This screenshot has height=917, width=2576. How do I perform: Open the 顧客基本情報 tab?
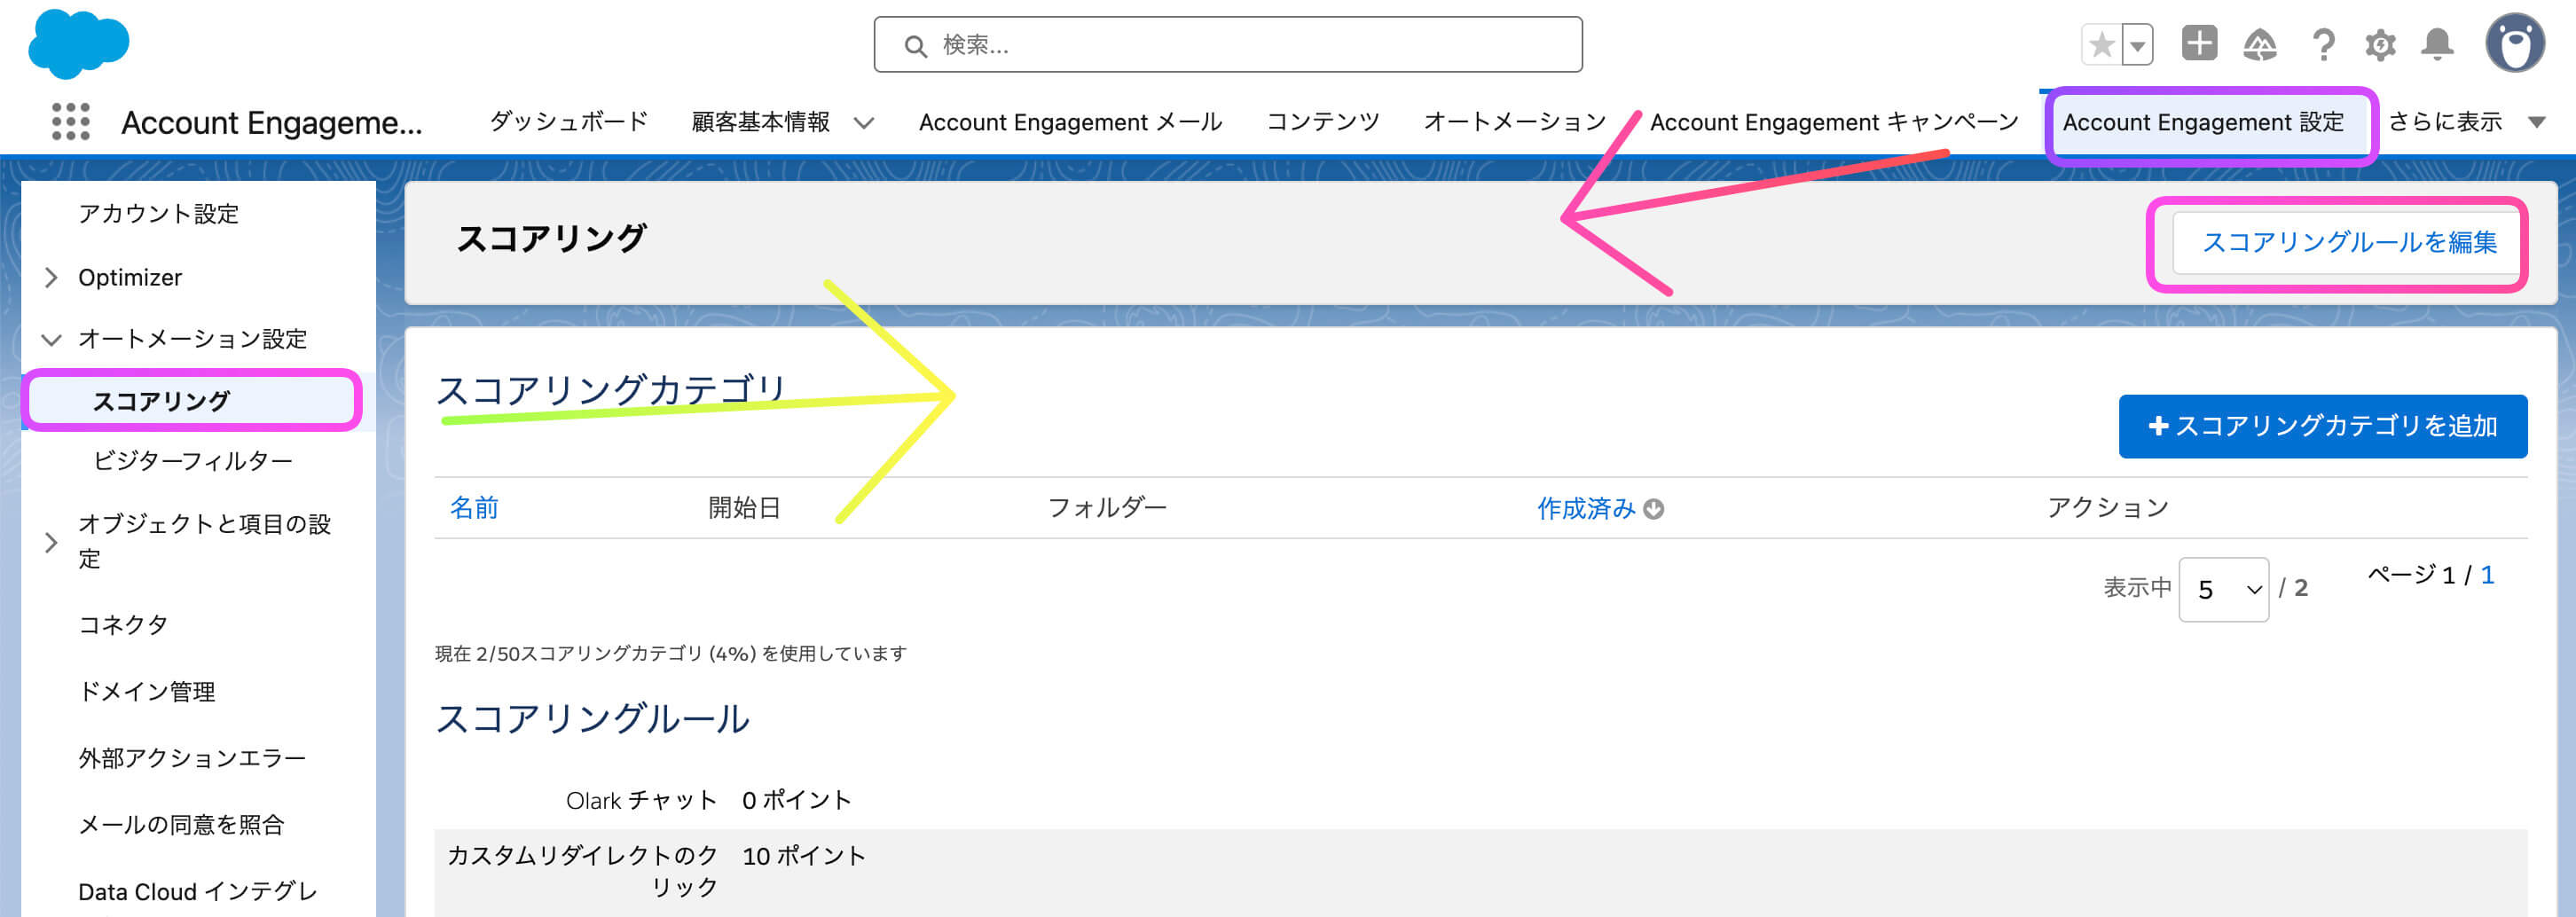pos(760,122)
